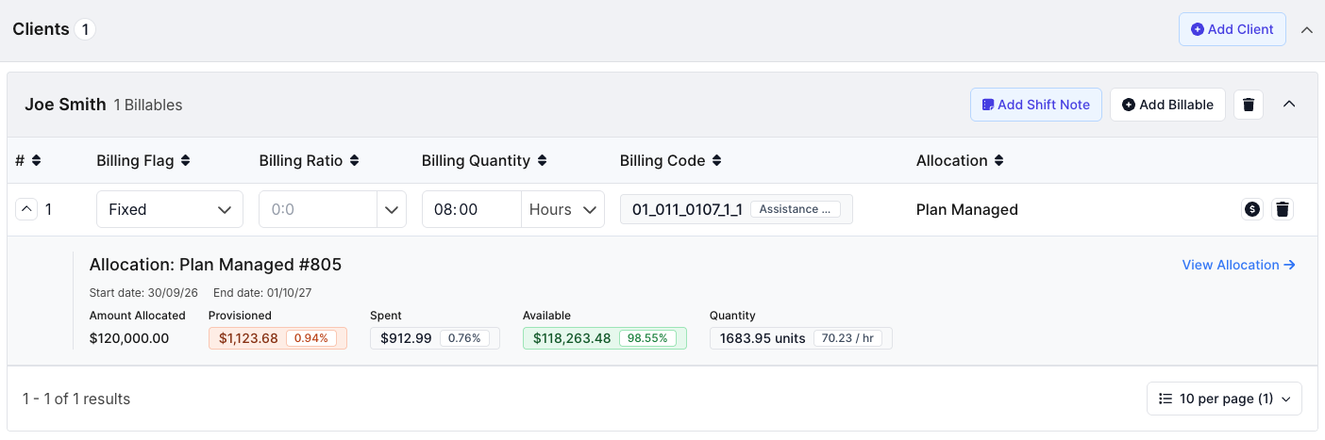Click the 08:00 billing quantity field

(x=472, y=209)
